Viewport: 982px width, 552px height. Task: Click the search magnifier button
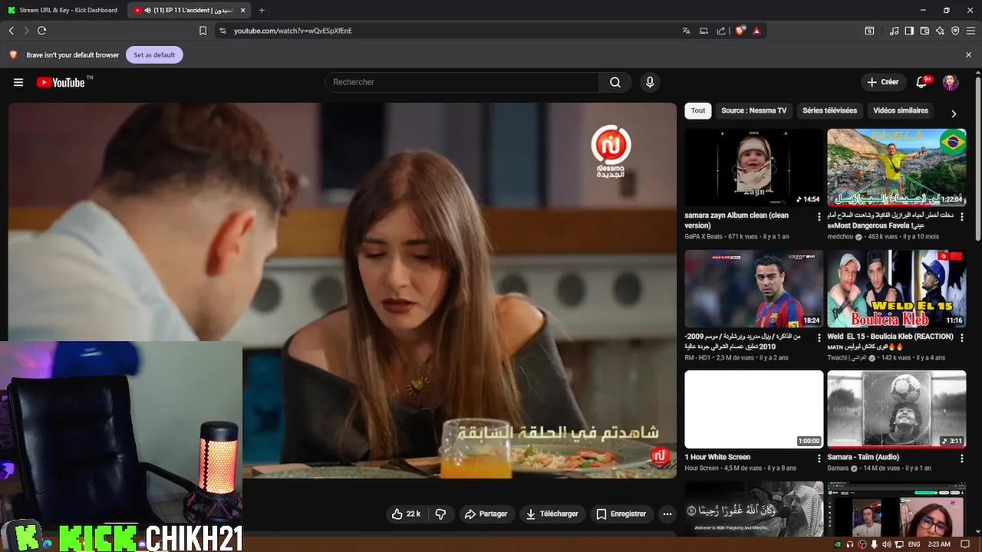tap(615, 82)
